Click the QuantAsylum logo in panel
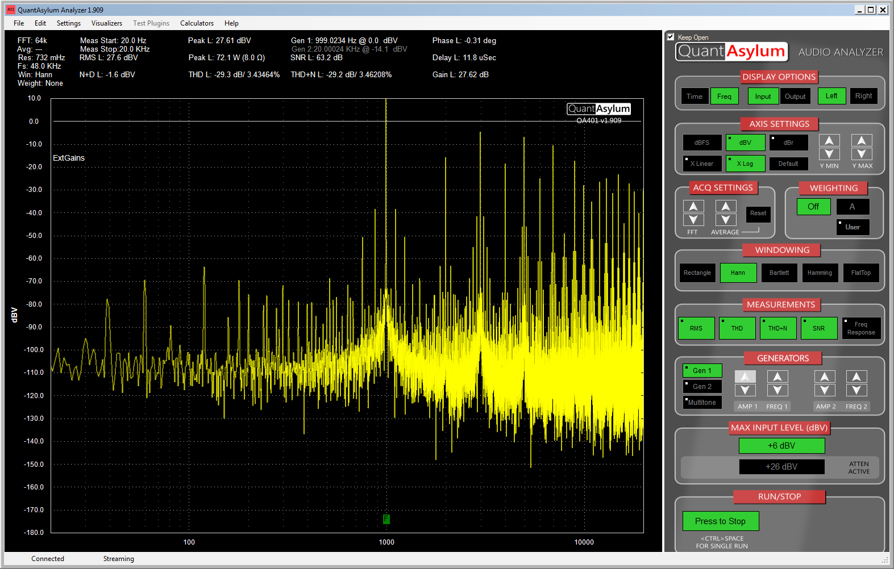 point(732,52)
